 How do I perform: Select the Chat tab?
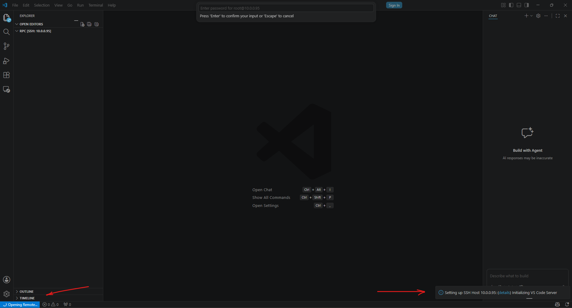(x=493, y=16)
